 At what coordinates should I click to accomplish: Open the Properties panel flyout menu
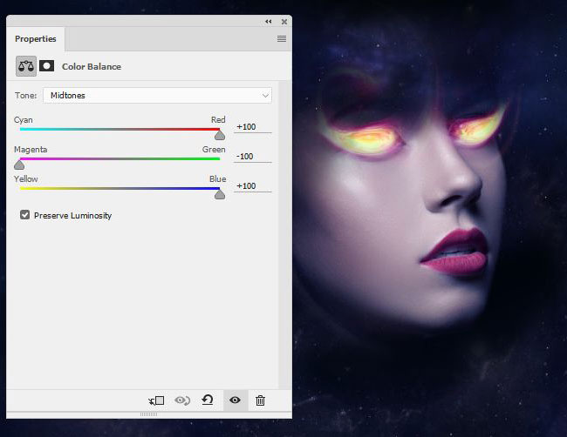(x=282, y=38)
